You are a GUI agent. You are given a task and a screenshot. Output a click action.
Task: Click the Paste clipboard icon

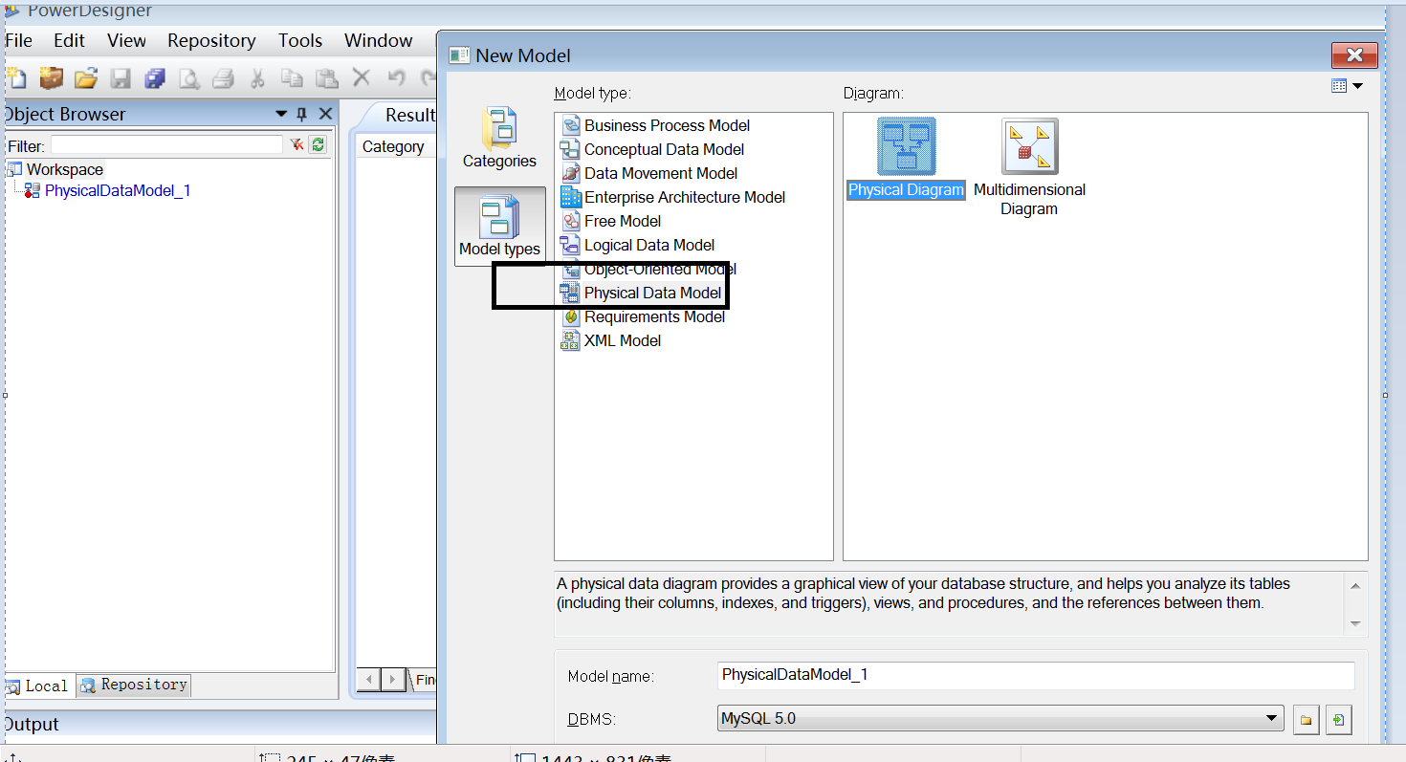[326, 78]
